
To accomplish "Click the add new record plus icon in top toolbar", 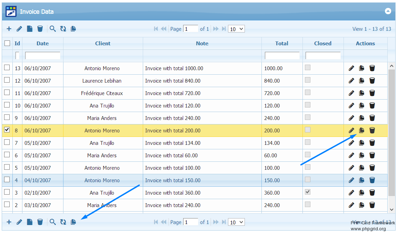I will pos(9,29).
